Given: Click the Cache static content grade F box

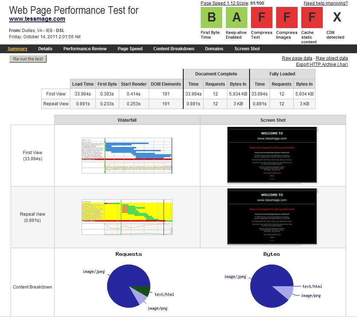Looking at the screenshot, I should click(x=312, y=17).
